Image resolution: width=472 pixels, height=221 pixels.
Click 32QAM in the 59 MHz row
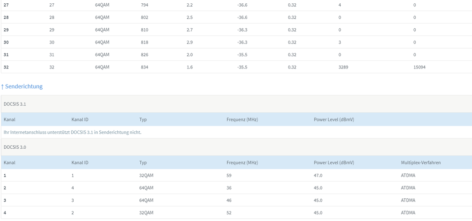[146, 176]
